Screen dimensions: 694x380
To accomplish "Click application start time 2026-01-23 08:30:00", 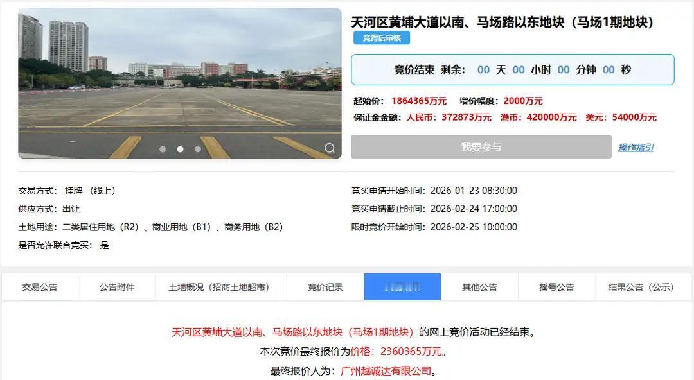I will click(474, 191).
